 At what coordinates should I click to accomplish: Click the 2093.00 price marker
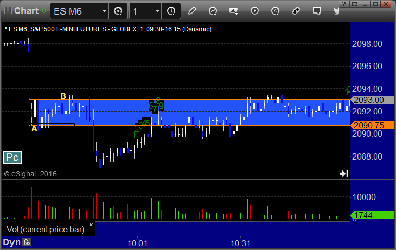(x=372, y=100)
